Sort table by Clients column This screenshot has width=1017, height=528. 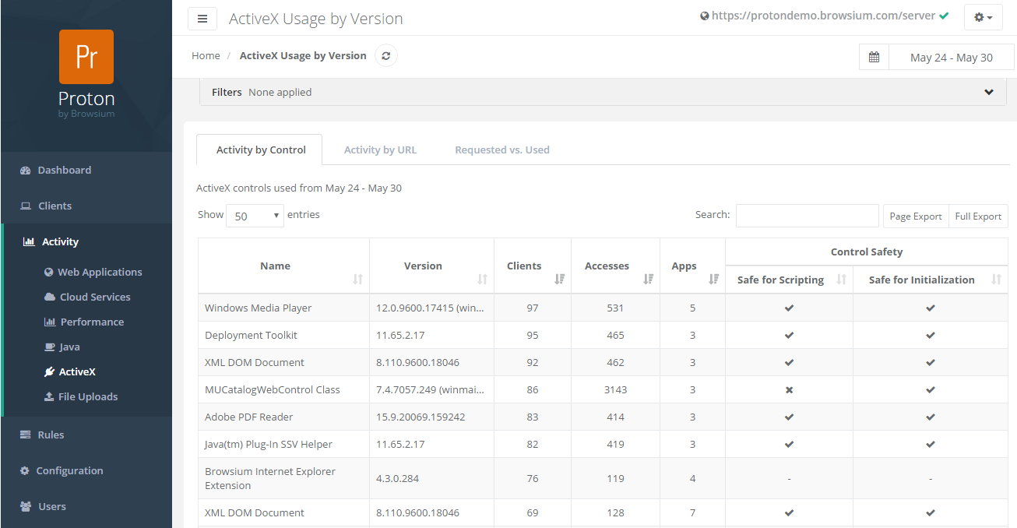click(533, 266)
